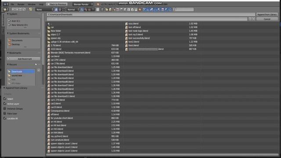Click the horizontal scrollbar under file list

coord(162,154)
